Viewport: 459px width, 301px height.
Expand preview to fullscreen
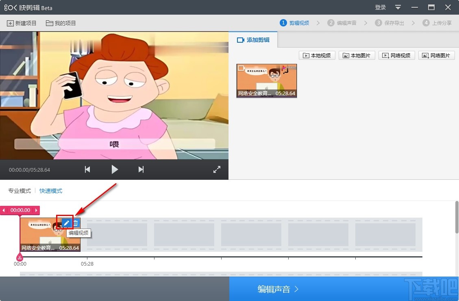[x=217, y=169]
